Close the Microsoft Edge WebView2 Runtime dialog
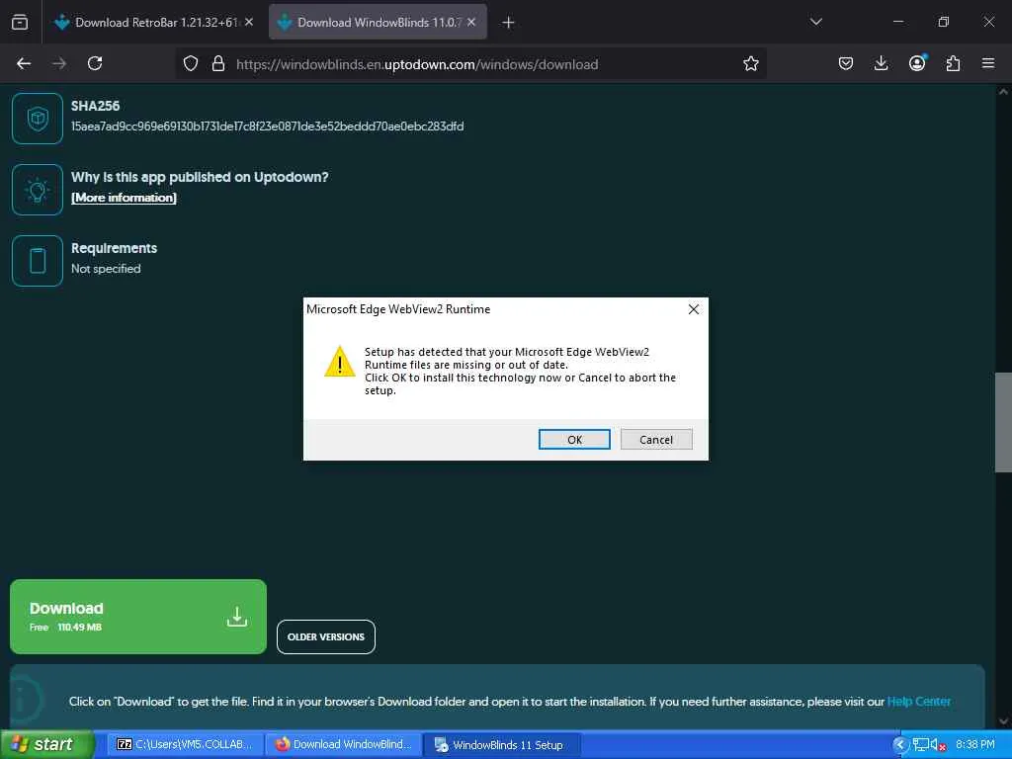The image size is (1012, 759). coord(693,309)
